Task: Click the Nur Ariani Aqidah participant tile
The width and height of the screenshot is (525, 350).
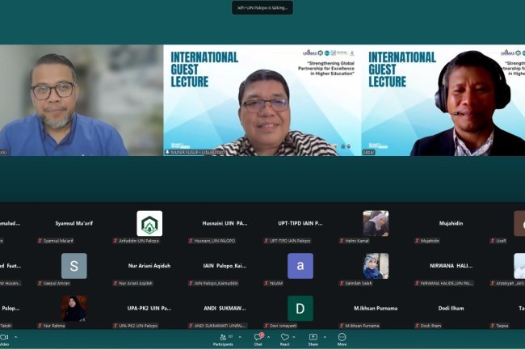Action: [x=149, y=266]
